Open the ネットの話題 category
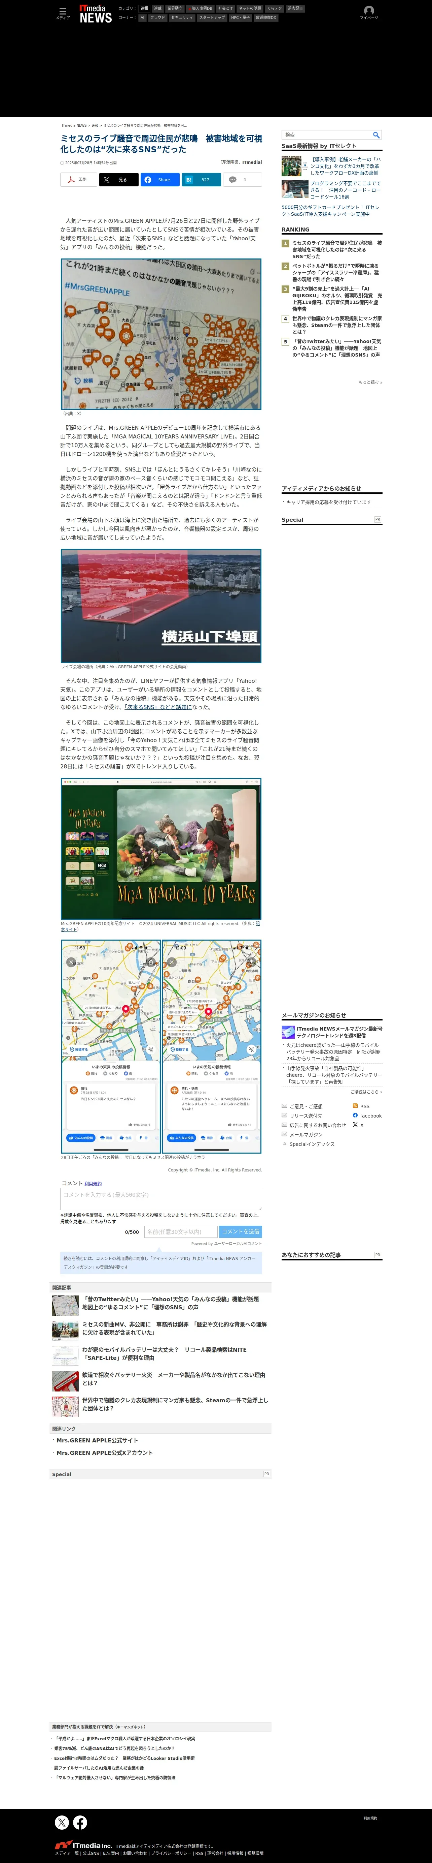432x1863 pixels. tap(250, 9)
